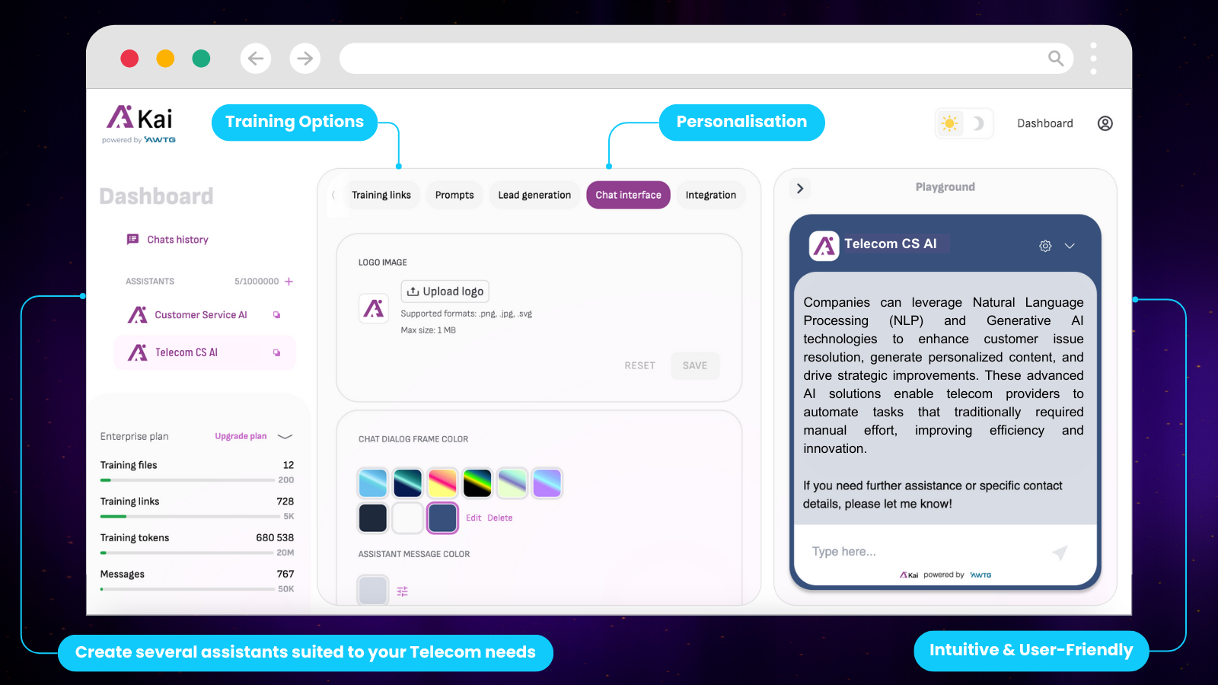Screen dimensions: 1218x685
Task: Click the Training files usage value 12
Action: coord(289,465)
